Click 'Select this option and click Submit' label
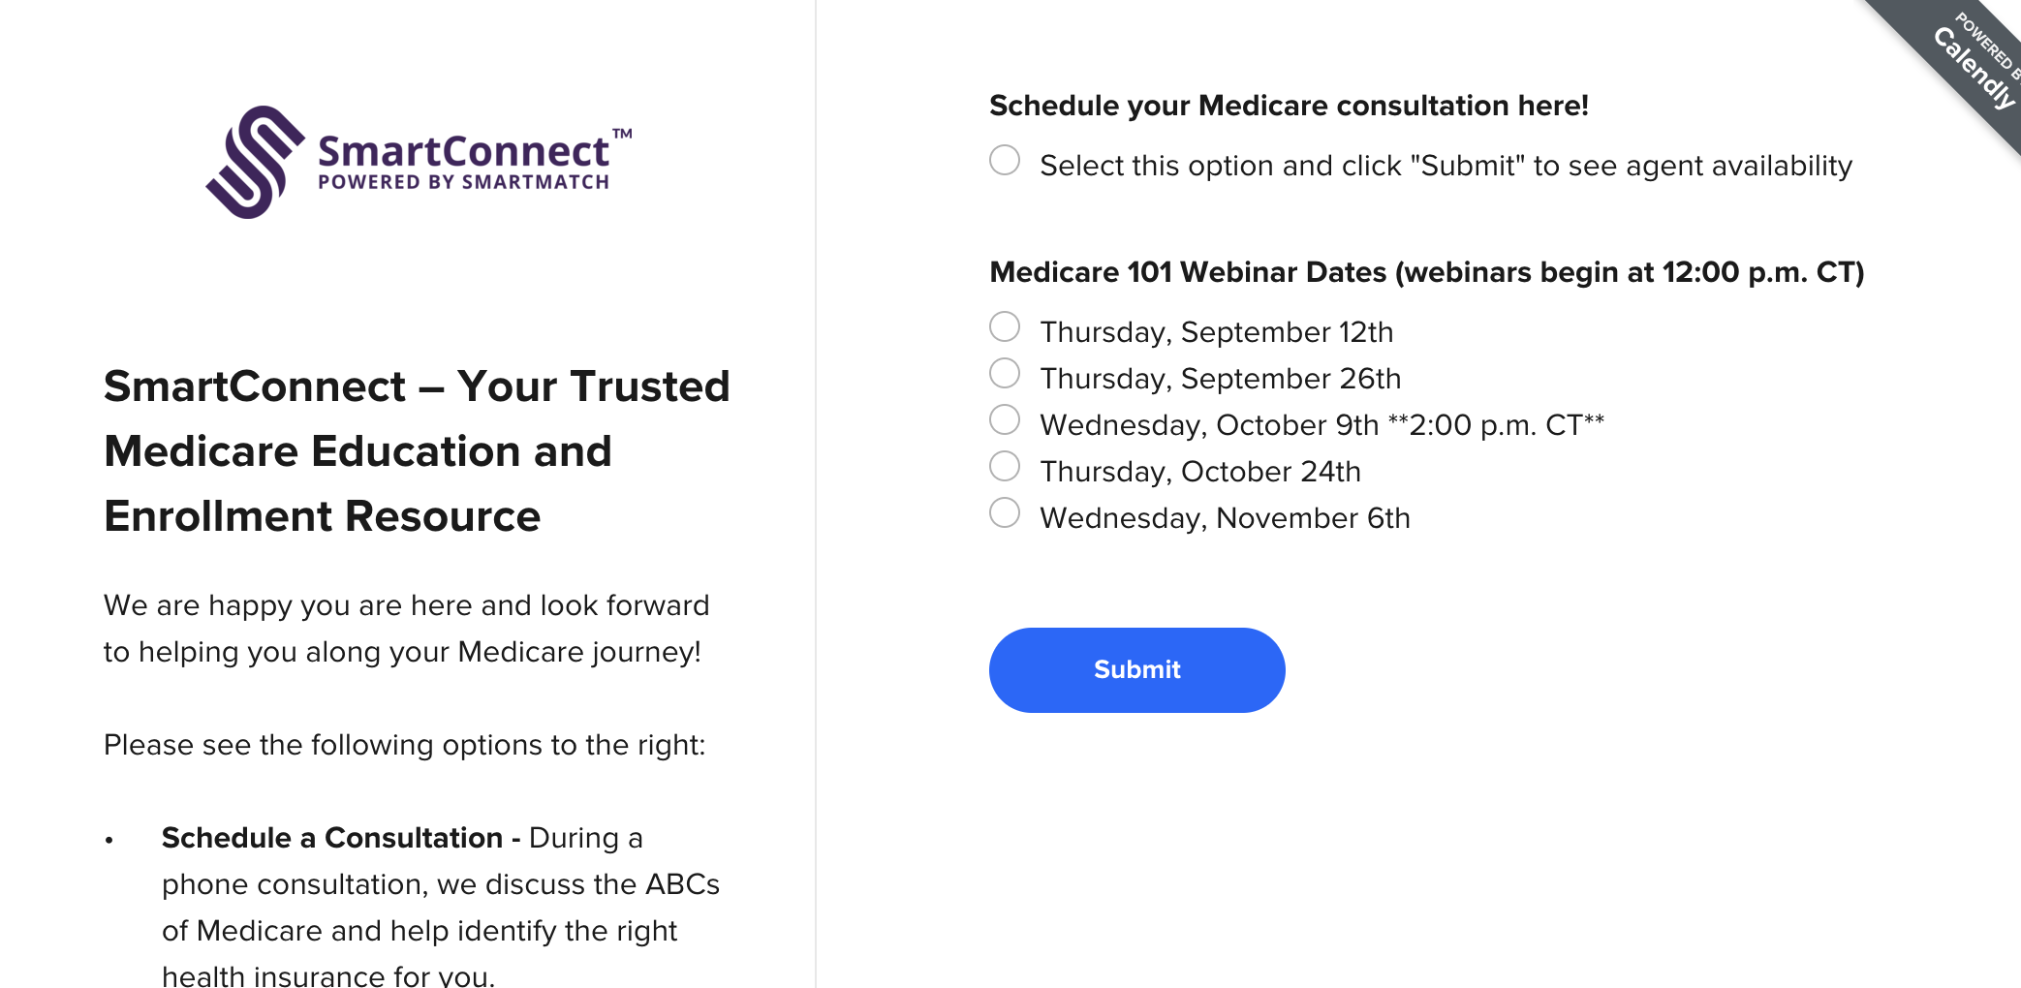2021x988 pixels. coord(1446,166)
